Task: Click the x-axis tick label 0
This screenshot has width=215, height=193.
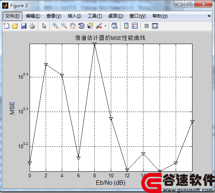Action: tap(30, 175)
